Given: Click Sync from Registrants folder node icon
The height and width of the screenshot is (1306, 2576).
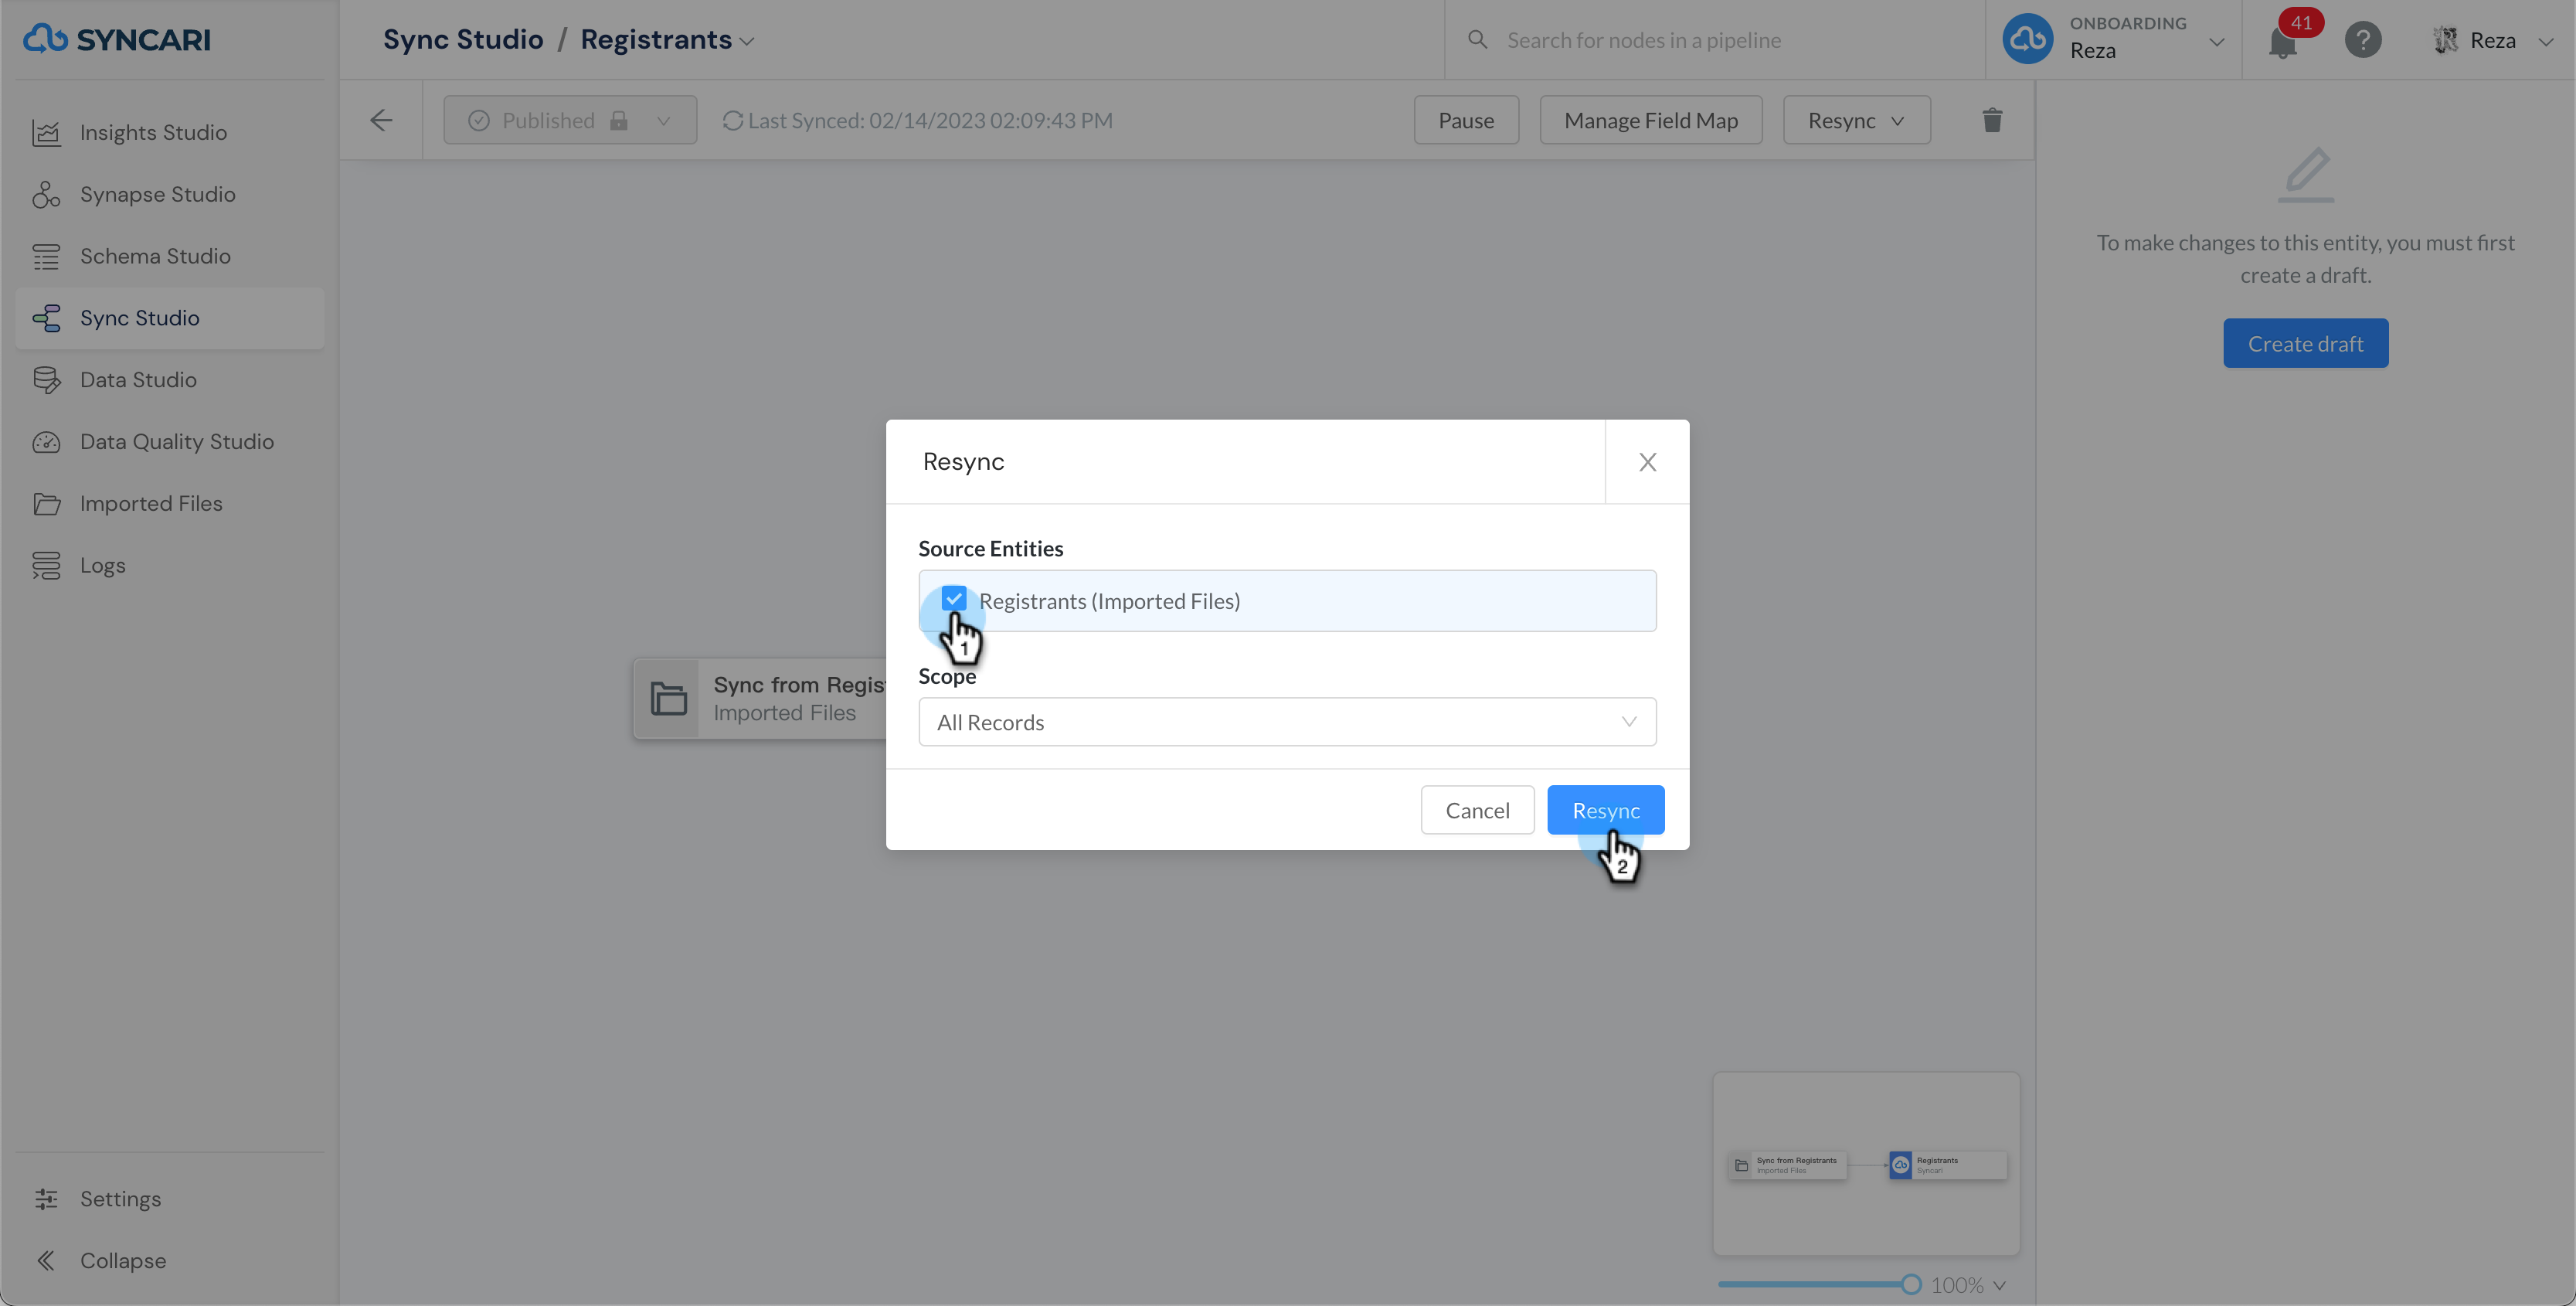Looking at the screenshot, I should (x=668, y=698).
